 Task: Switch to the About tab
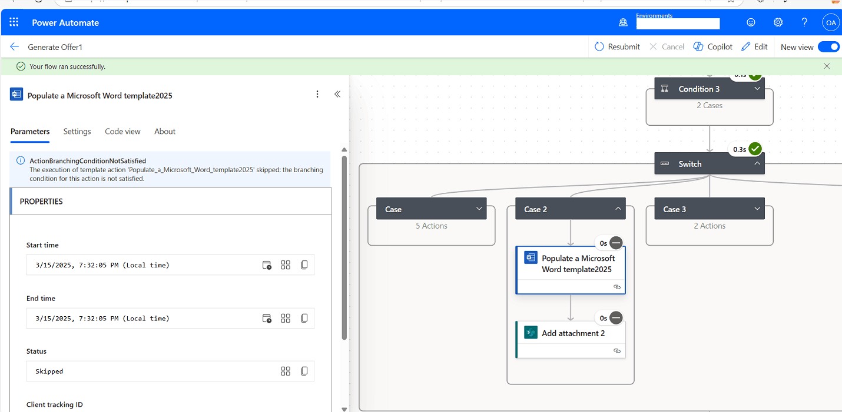(165, 132)
